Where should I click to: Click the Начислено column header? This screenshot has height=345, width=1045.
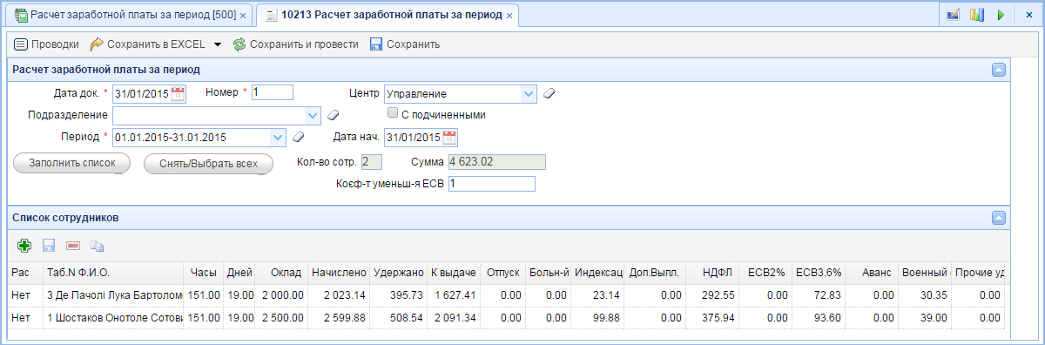point(339,273)
